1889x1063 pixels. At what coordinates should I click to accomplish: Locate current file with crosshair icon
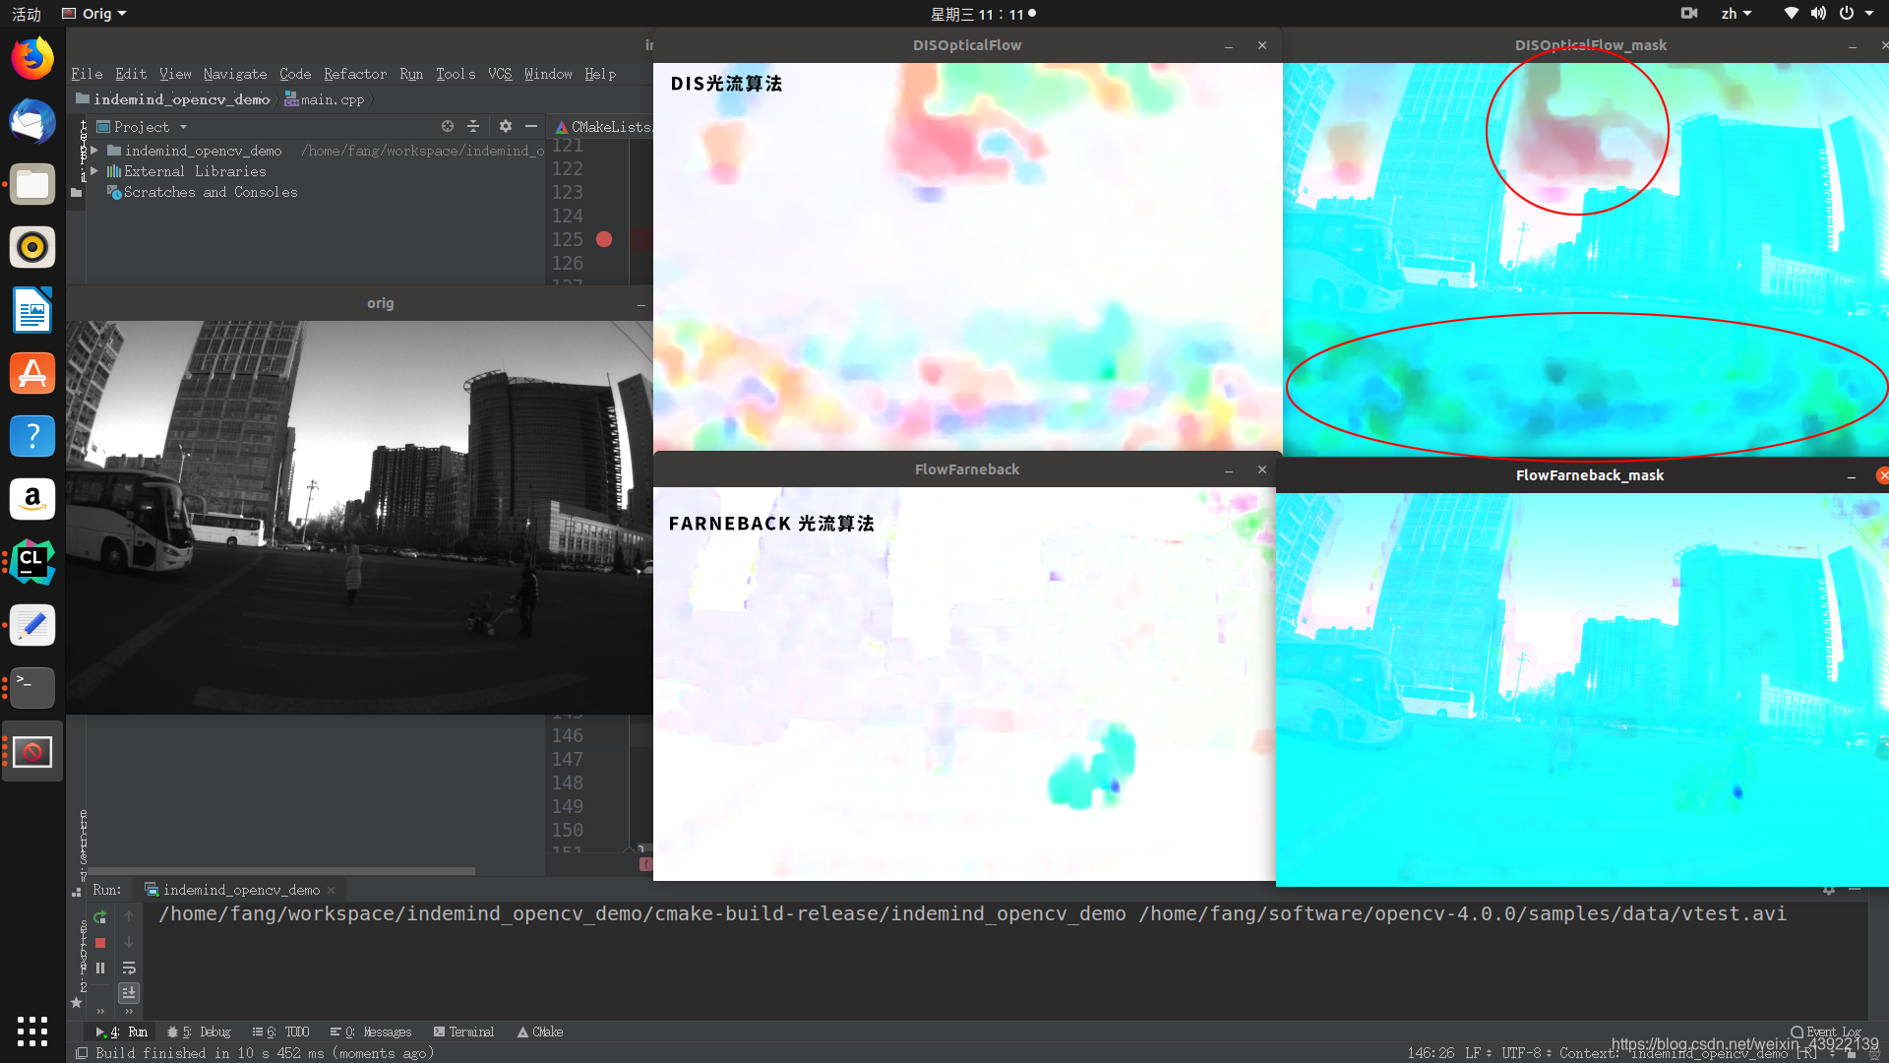(448, 126)
